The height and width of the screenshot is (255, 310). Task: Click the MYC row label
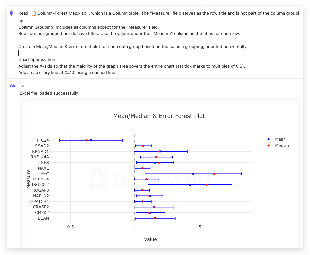click(x=45, y=174)
